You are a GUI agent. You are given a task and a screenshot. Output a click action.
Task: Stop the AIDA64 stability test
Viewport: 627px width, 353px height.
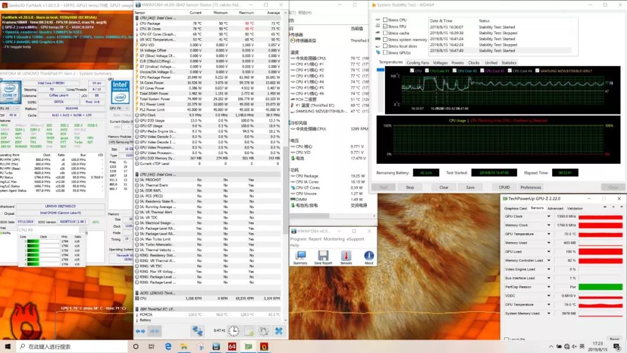pyautogui.click(x=410, y=187)
